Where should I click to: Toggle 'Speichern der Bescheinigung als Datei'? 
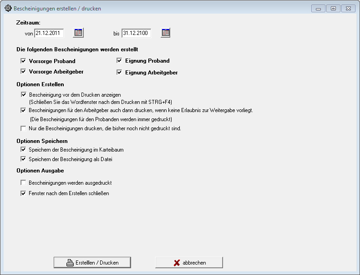[24, 159]
